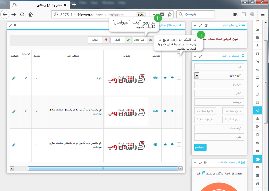Click sort arrow under ترتیب column header

[26, 58]
